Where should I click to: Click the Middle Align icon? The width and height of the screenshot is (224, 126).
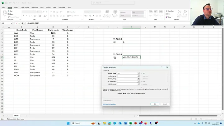coord(54,12)
